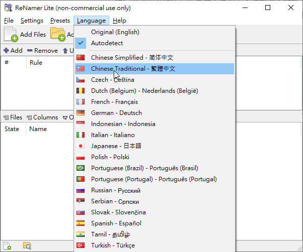This screenshot has height=252, width=303.
Task: Click the Add Folders folder icon
Action: pyautogui.click(x=57, y=35)
